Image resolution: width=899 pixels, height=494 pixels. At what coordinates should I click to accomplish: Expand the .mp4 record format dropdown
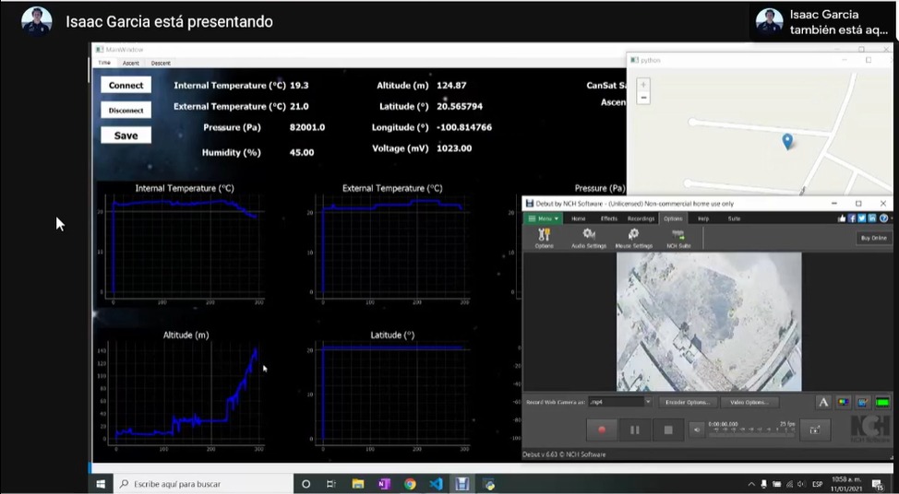pyautogui.click(x=648, y=402)
